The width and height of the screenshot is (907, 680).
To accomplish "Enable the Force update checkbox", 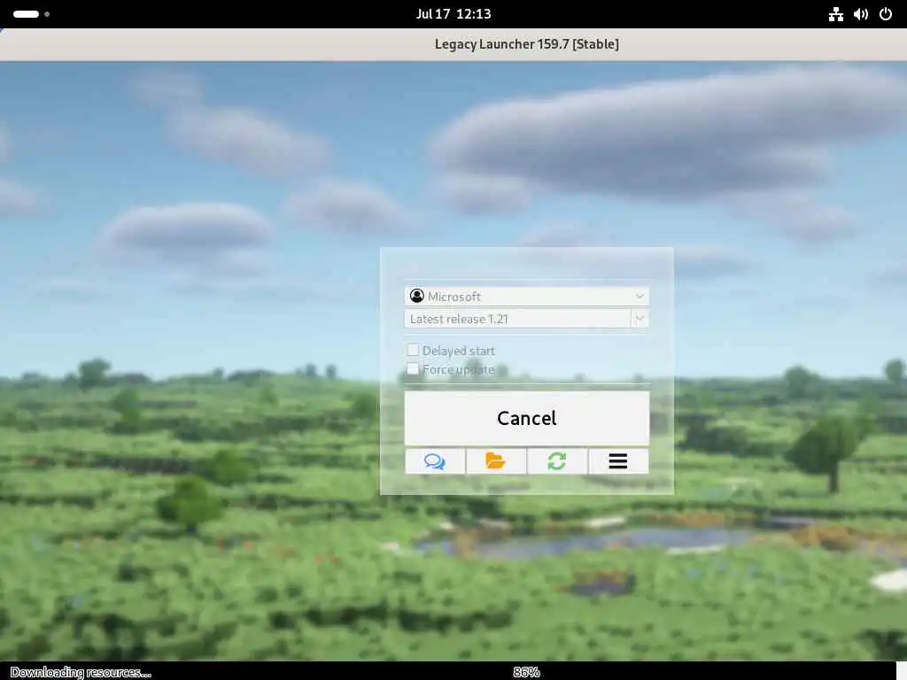I will [x=413, y=369].
